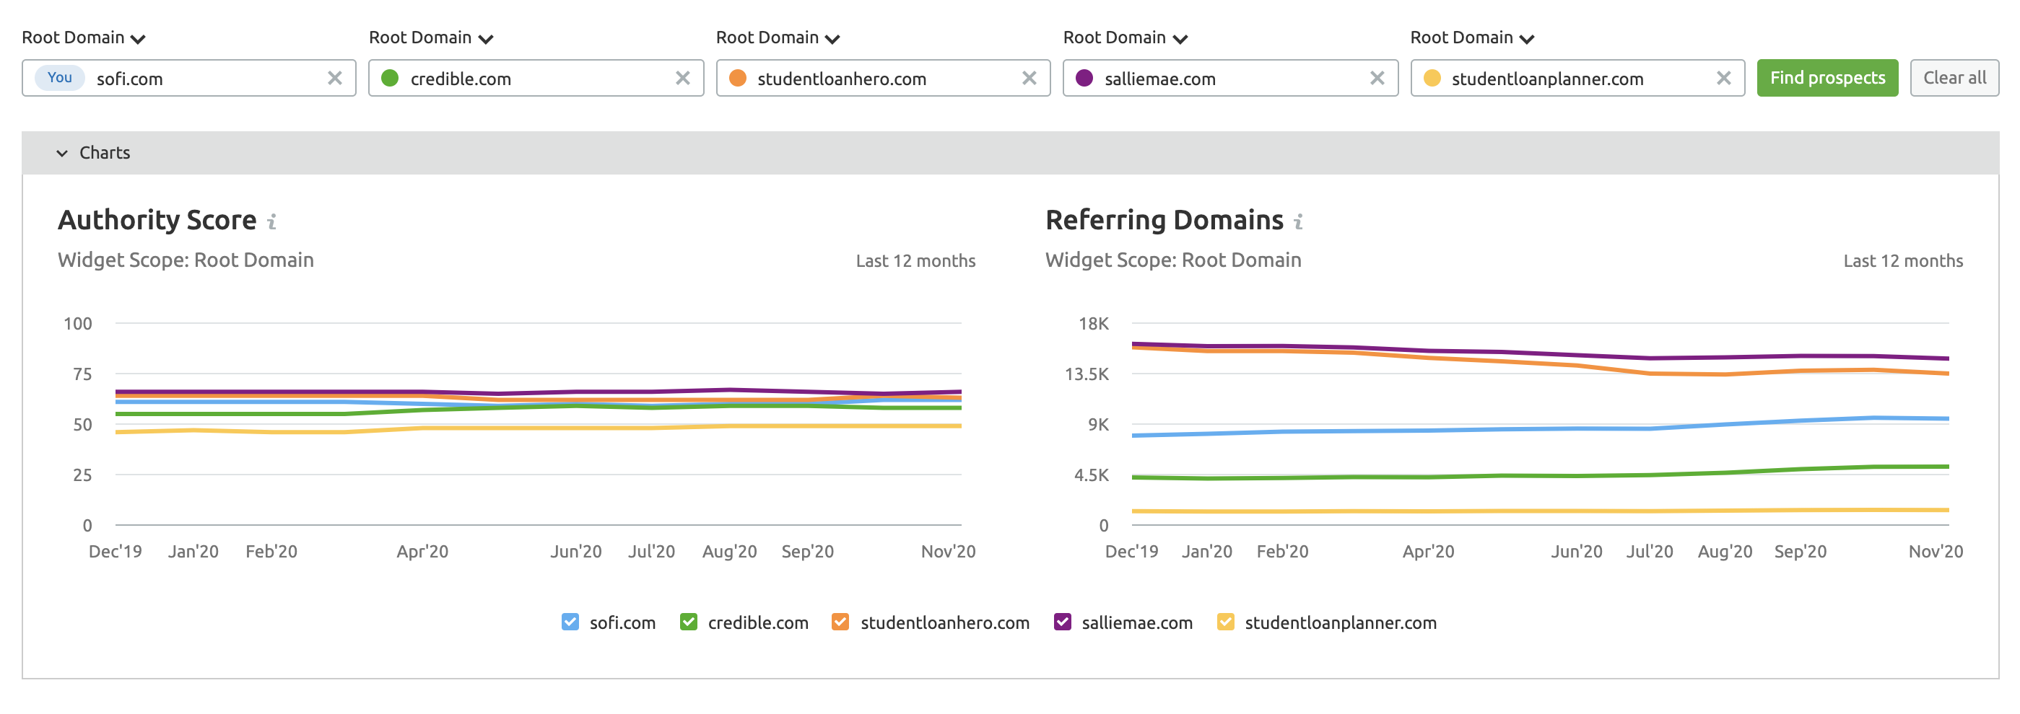
Task: Edit the studentloanplanner.com domain input
Action: tap(1578, 79)
